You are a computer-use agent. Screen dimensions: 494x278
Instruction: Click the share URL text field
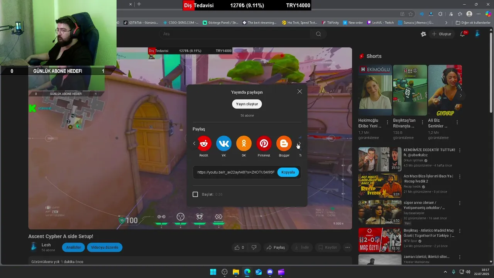236,172
